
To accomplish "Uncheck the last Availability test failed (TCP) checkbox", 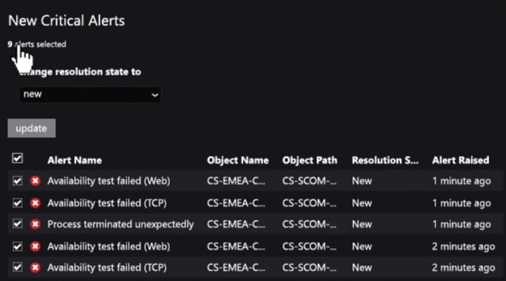I will 17,268.
